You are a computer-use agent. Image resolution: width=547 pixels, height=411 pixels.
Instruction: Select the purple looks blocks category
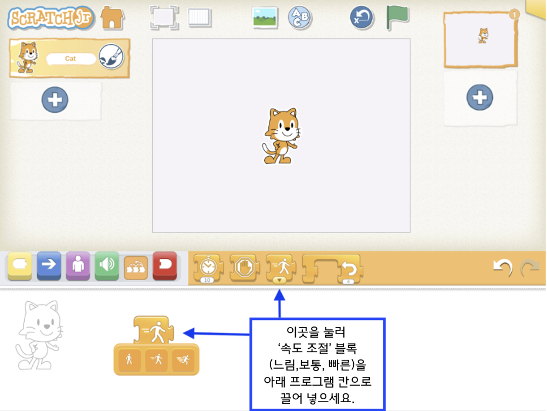tap(77, 266)
